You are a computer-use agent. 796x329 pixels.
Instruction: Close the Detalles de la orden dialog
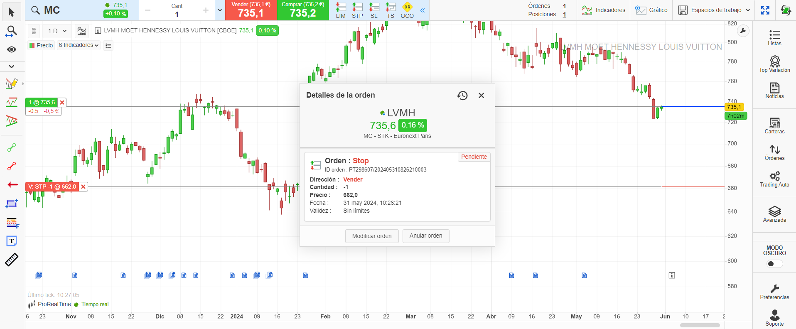[482, 96]
